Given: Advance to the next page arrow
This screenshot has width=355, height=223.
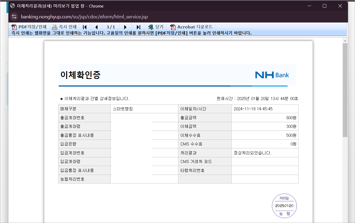Looking at the screenshot, I should tap(125, 27).
